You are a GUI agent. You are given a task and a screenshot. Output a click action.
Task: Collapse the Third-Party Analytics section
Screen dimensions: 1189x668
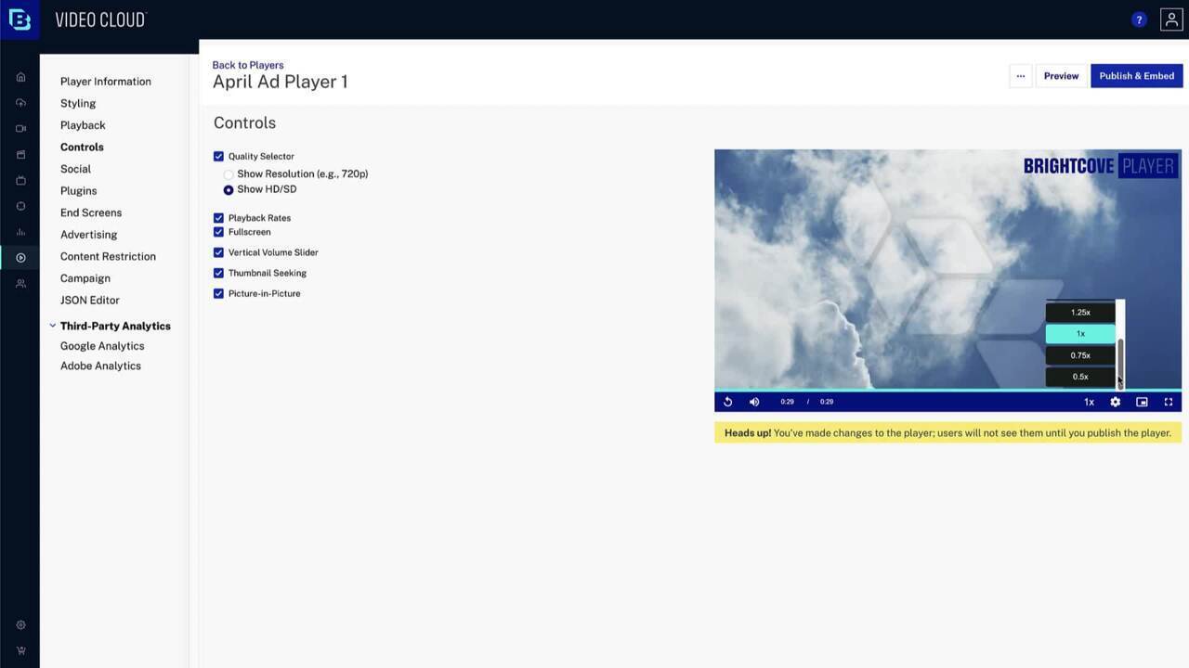click(x=52, y=326)
